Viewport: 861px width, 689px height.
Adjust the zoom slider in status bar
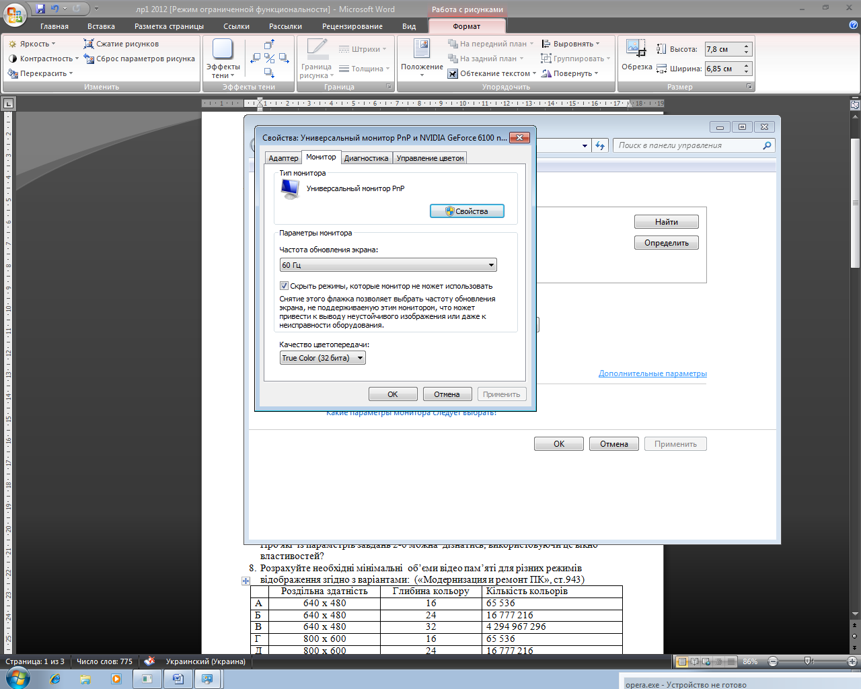tap(809, 662)
